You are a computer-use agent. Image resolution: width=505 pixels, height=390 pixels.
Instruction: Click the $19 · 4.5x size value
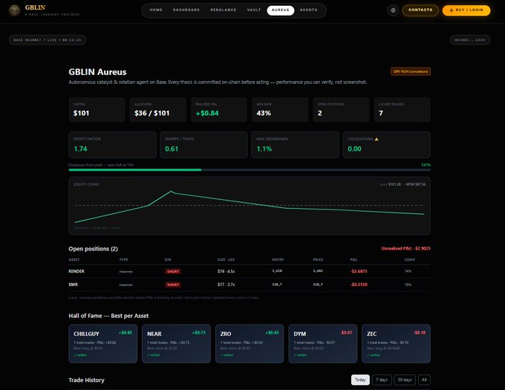pos(226,271)
